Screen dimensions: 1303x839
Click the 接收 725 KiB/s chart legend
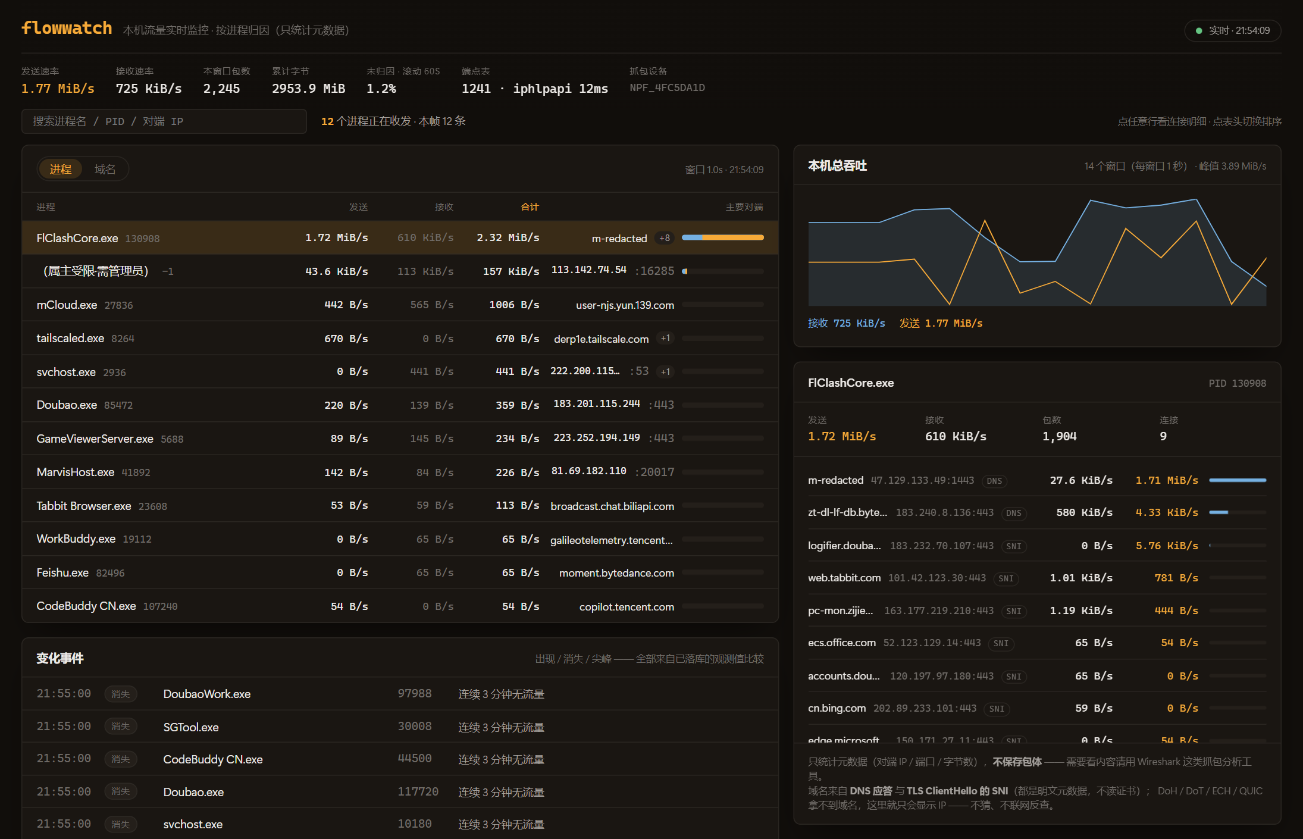pyautogui.click(x=846, y=323)
